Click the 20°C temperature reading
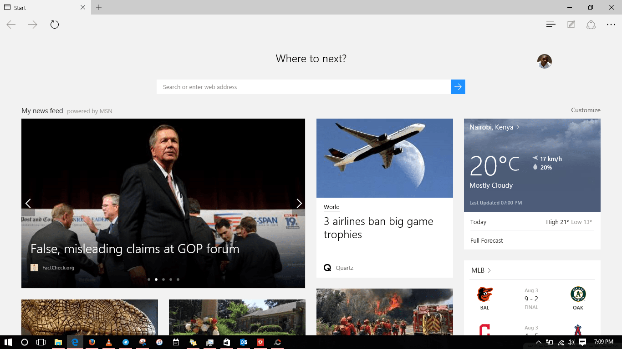Viewport: 622px width, 349px height. point(495,165)
